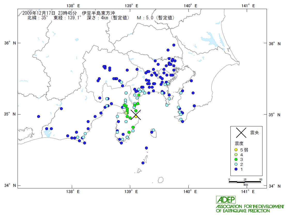Pick the green intensity 3 legend dot

point(236,159)
